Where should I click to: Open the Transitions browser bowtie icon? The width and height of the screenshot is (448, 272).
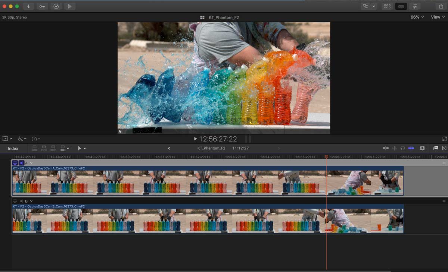(444, 148)
